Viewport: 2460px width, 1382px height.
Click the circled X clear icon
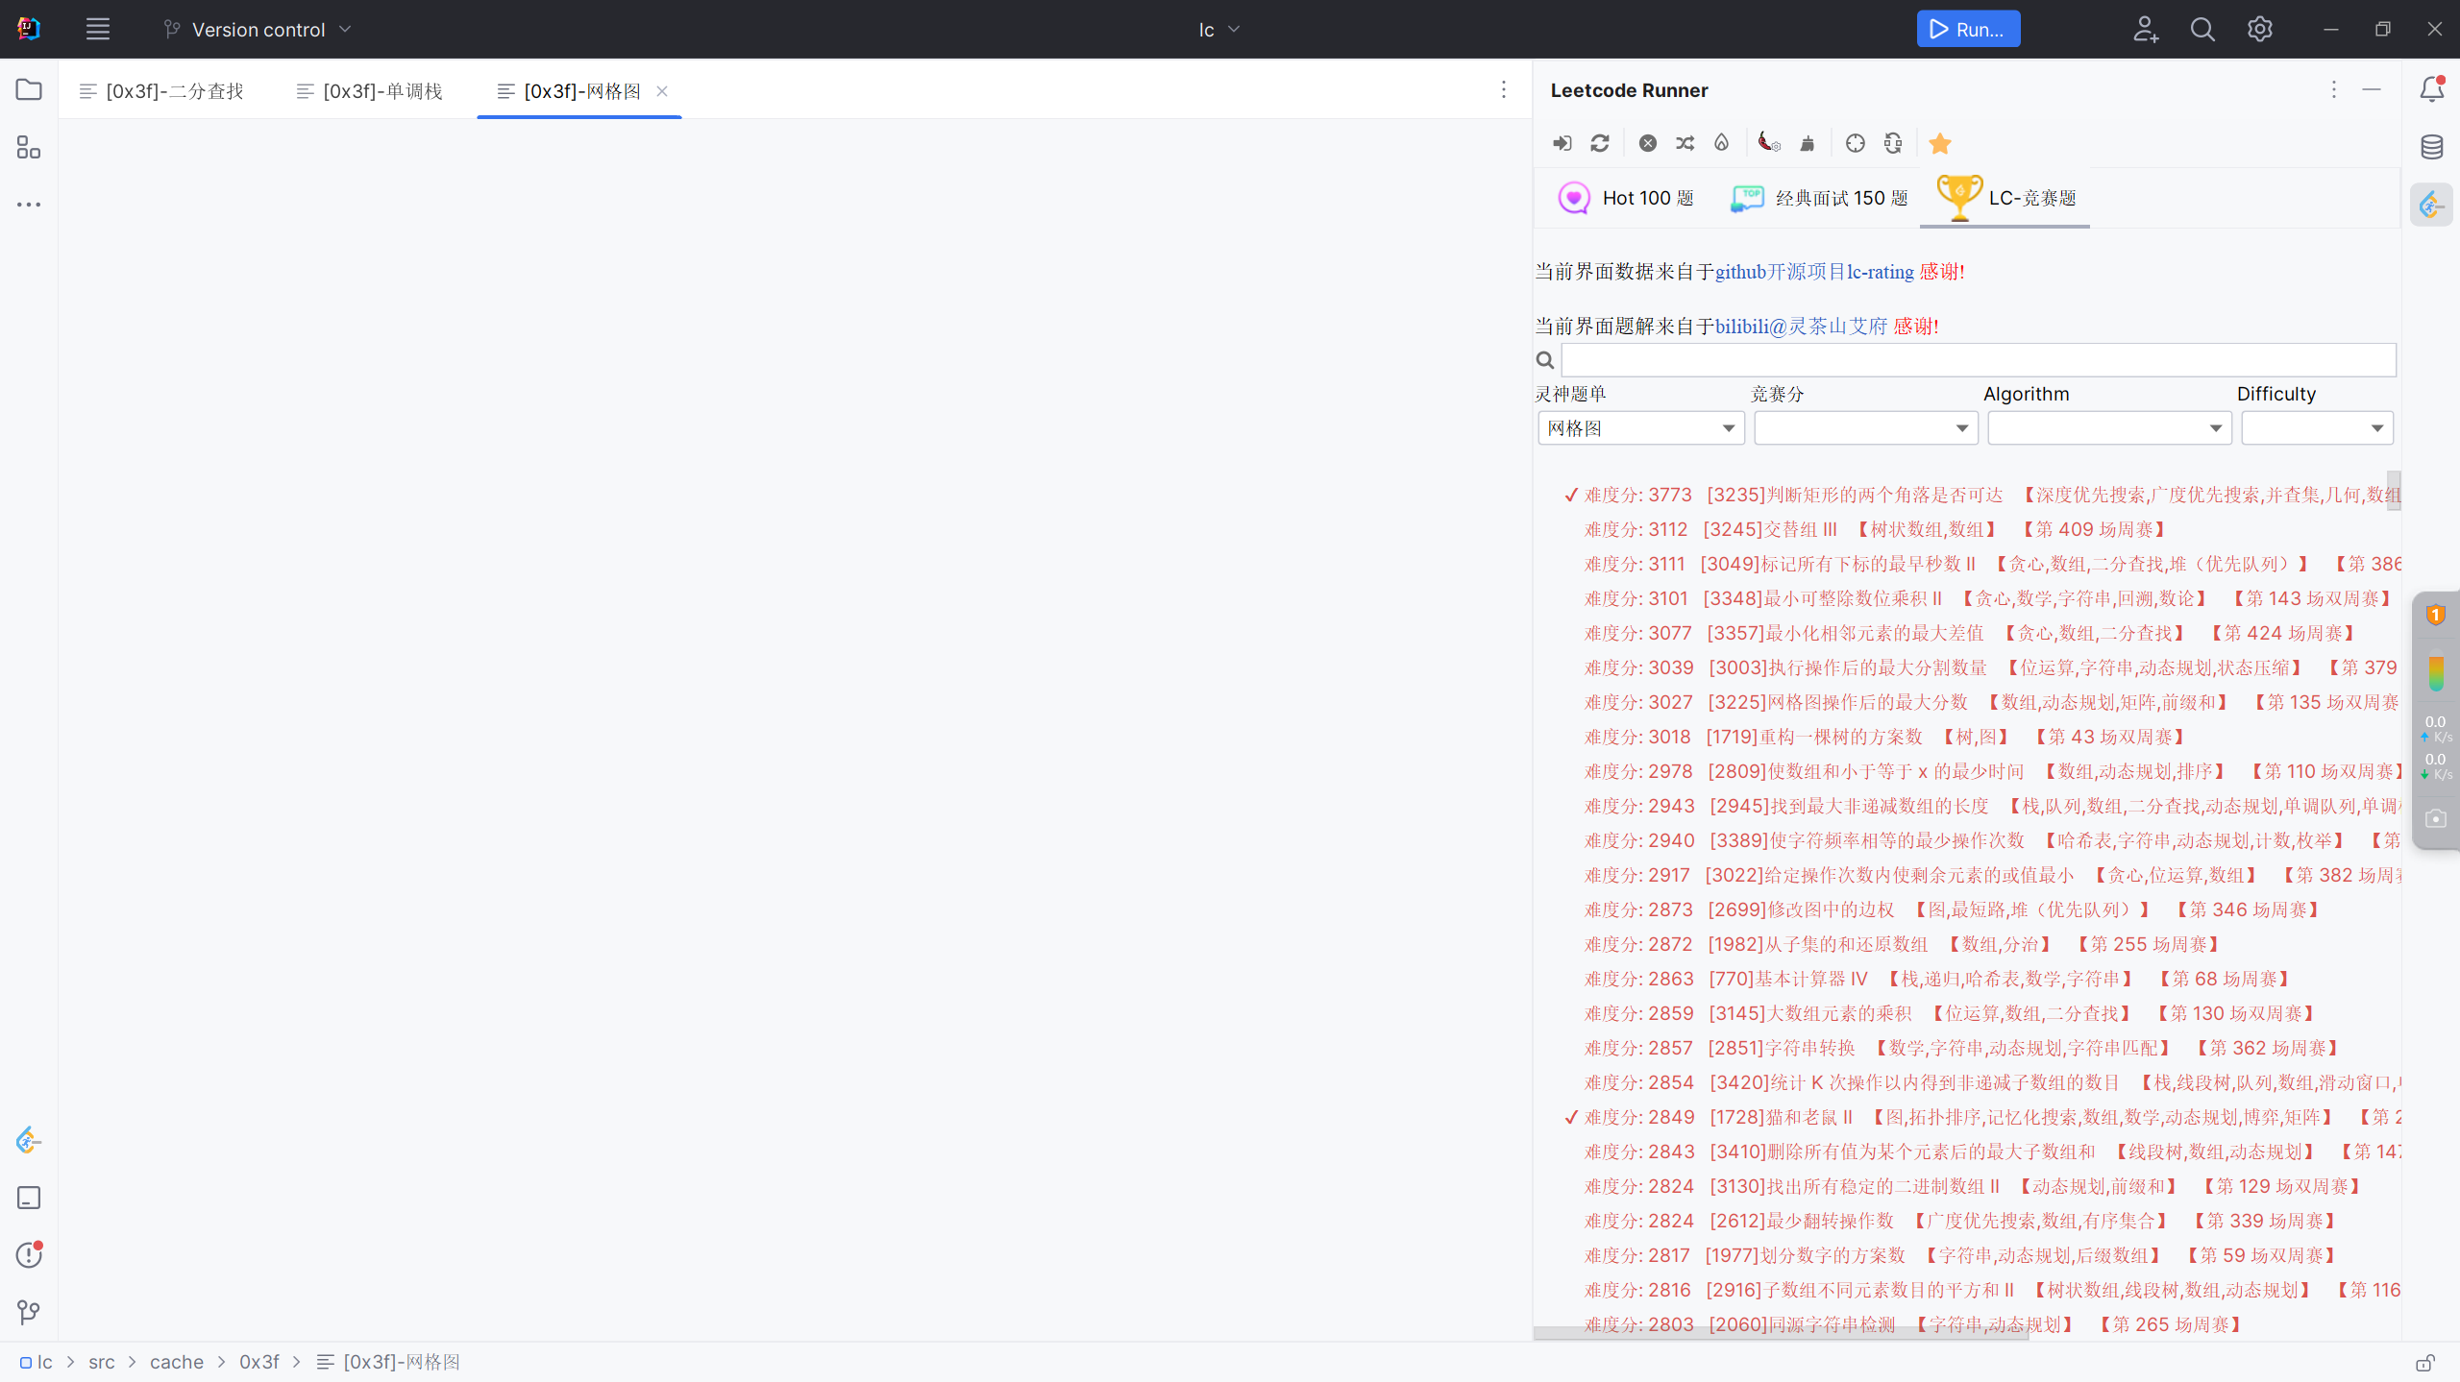[1648, 143]
